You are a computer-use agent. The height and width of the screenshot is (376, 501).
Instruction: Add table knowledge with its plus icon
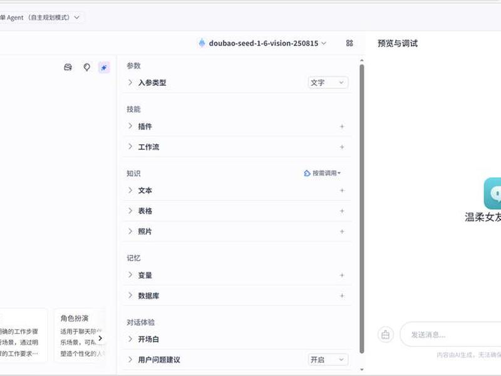(342, 211)
